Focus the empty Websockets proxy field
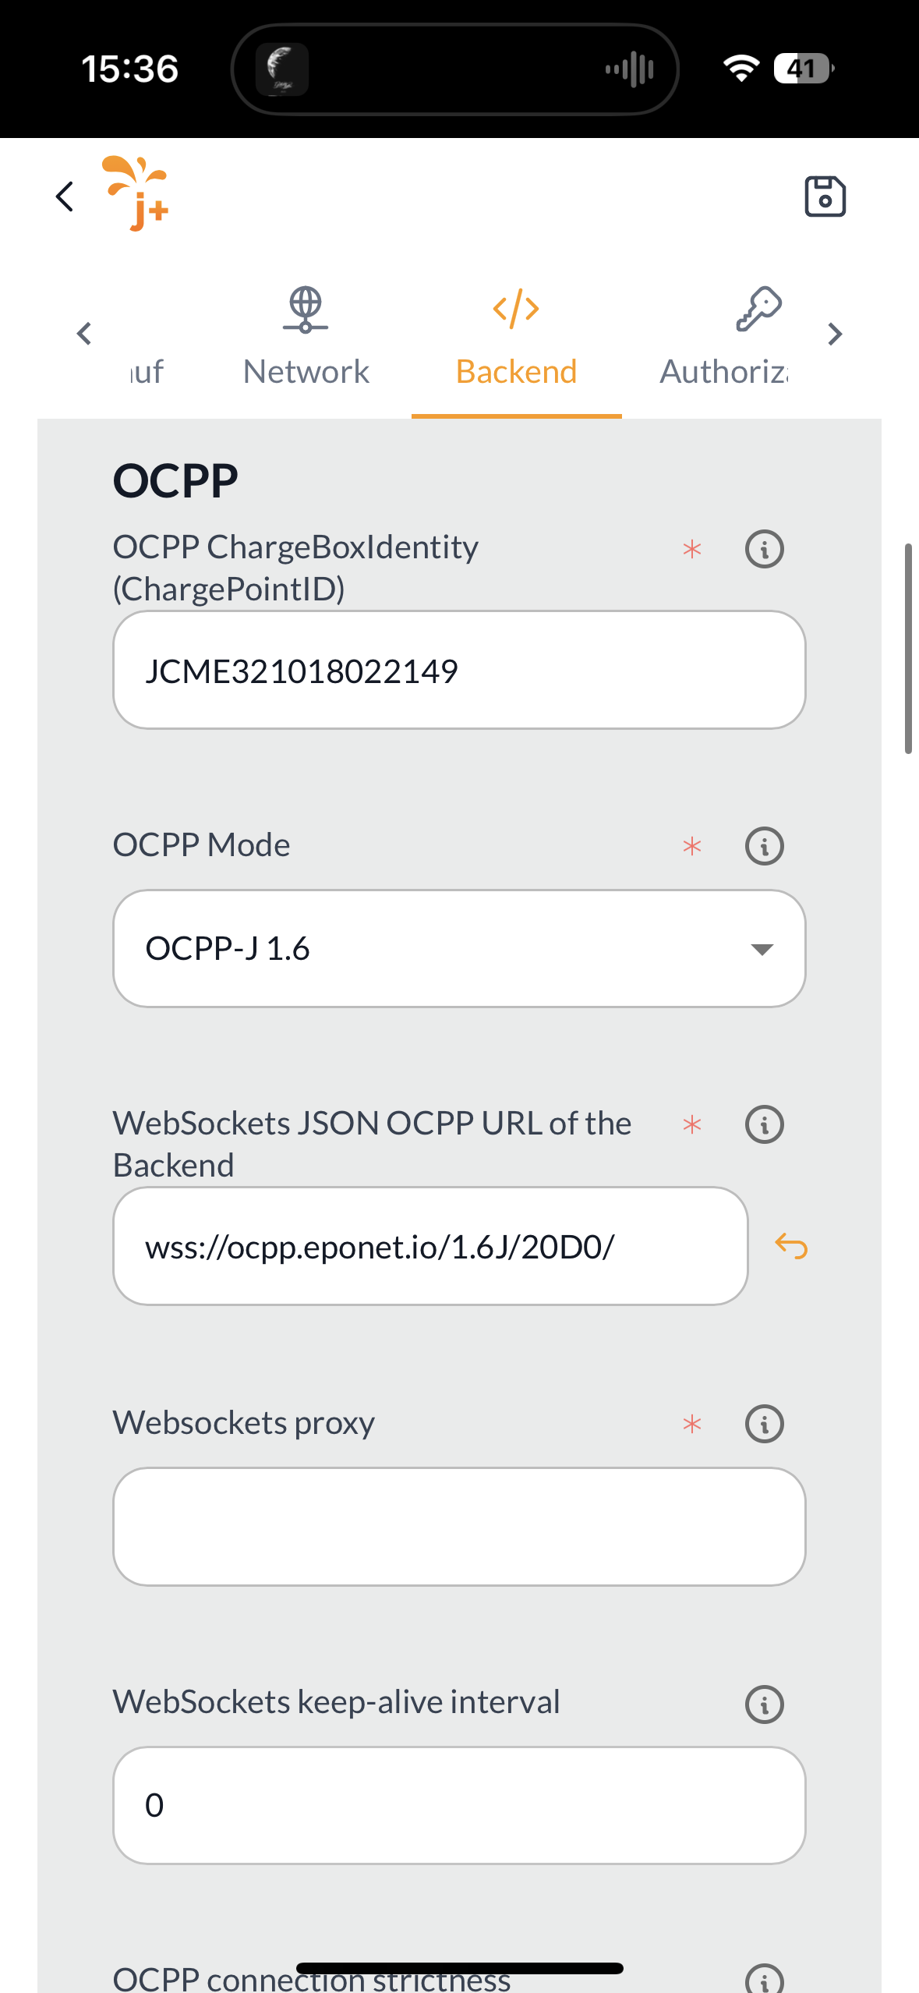Viewport: 919px width, 1993px height. tap(459, 1526)
